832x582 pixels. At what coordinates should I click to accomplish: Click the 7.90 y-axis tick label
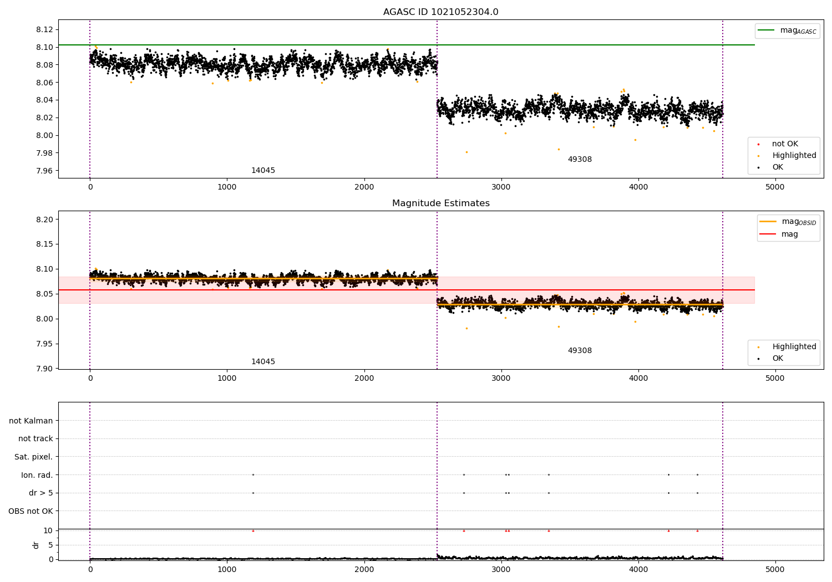point(44,369)
